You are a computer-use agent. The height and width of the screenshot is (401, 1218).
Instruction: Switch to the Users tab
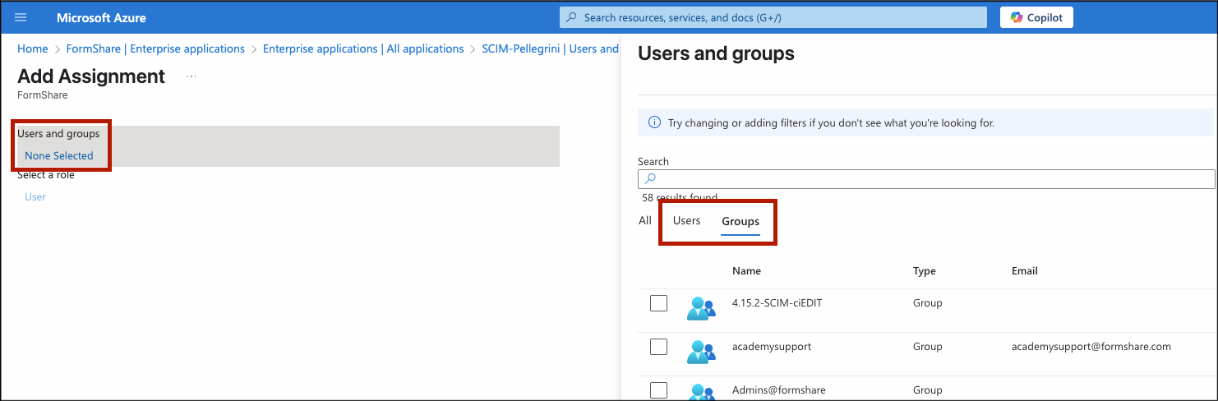pos(686,221)
